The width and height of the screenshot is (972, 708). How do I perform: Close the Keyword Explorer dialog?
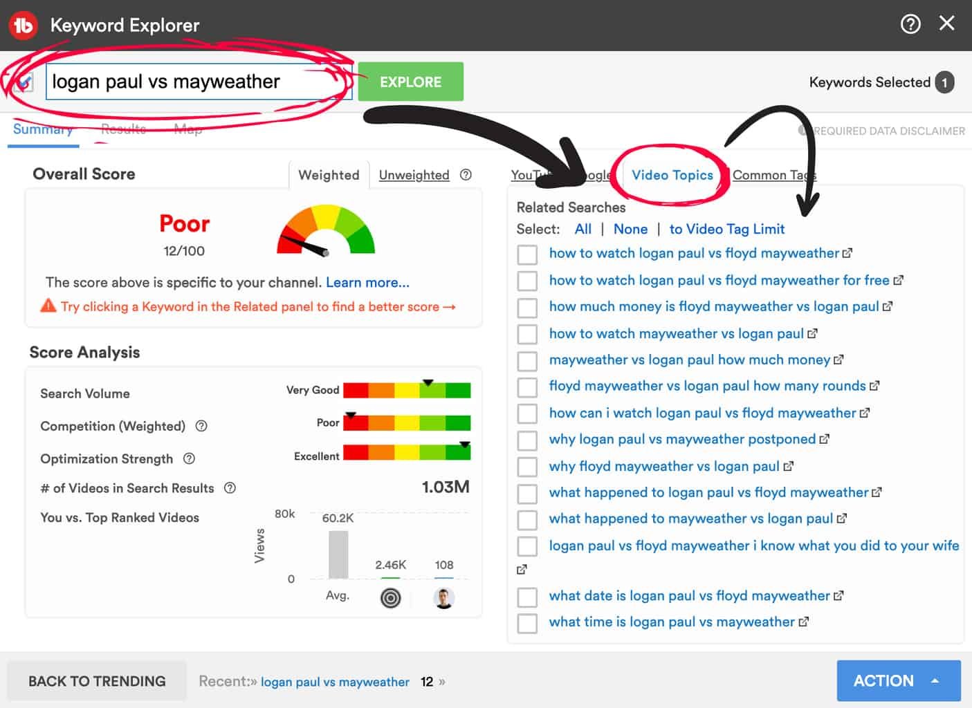click(x=947, y=24)
